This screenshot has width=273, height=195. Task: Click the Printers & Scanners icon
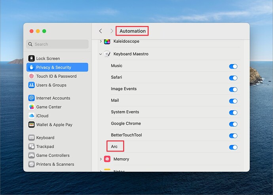coord(32,164)
